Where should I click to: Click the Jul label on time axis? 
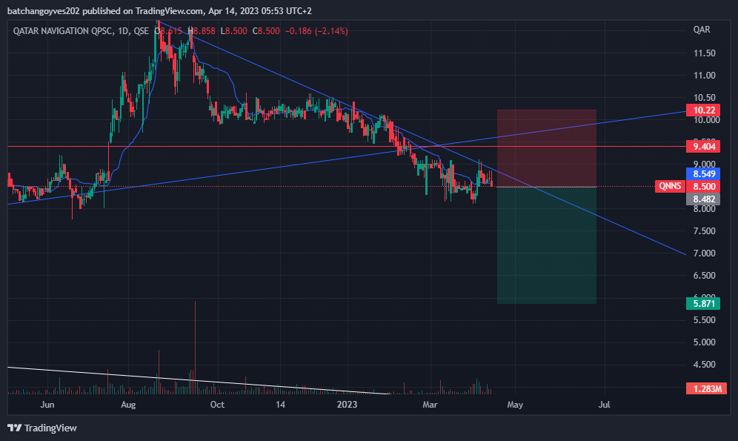click(604, 405)
